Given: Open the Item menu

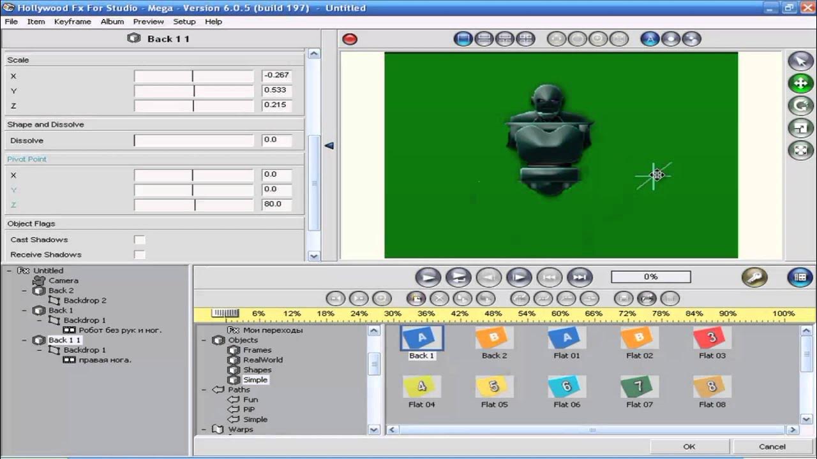Looking at the screenshot, I should point(36,22).
